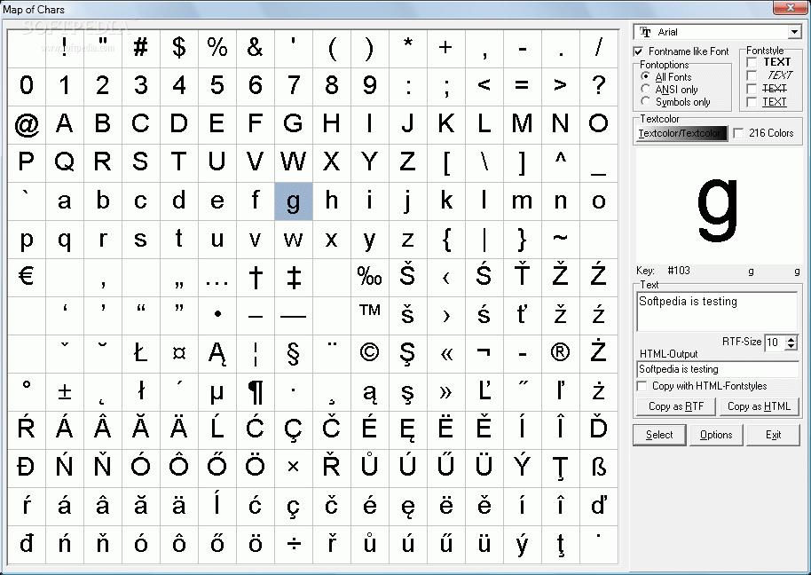This screenshot has width=811, height=575.
Task: Pick the ampersand & character cell
Action: coord(256,49)
